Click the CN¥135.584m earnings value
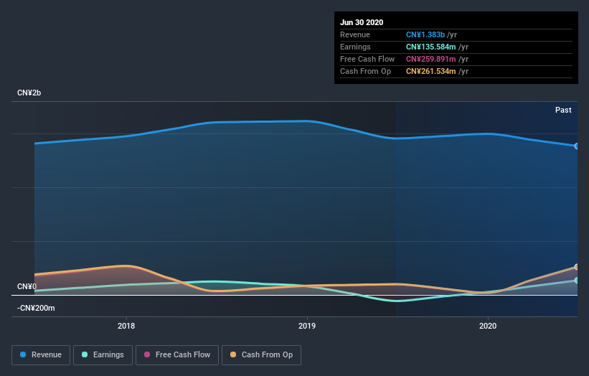The width and height of the screenshot is (589, 376). 431,47
